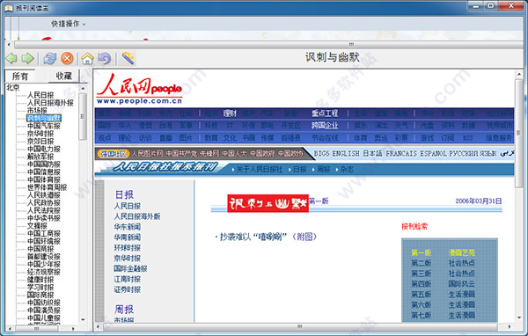Click the tree panel vertical scrollbar thumb

pos(83,116)
